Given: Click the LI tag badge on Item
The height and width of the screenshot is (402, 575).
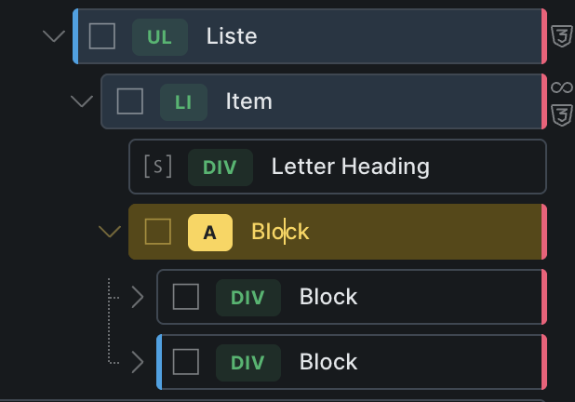Looking at the screenshot, I should pyautogui.click(x=183, y=102).
